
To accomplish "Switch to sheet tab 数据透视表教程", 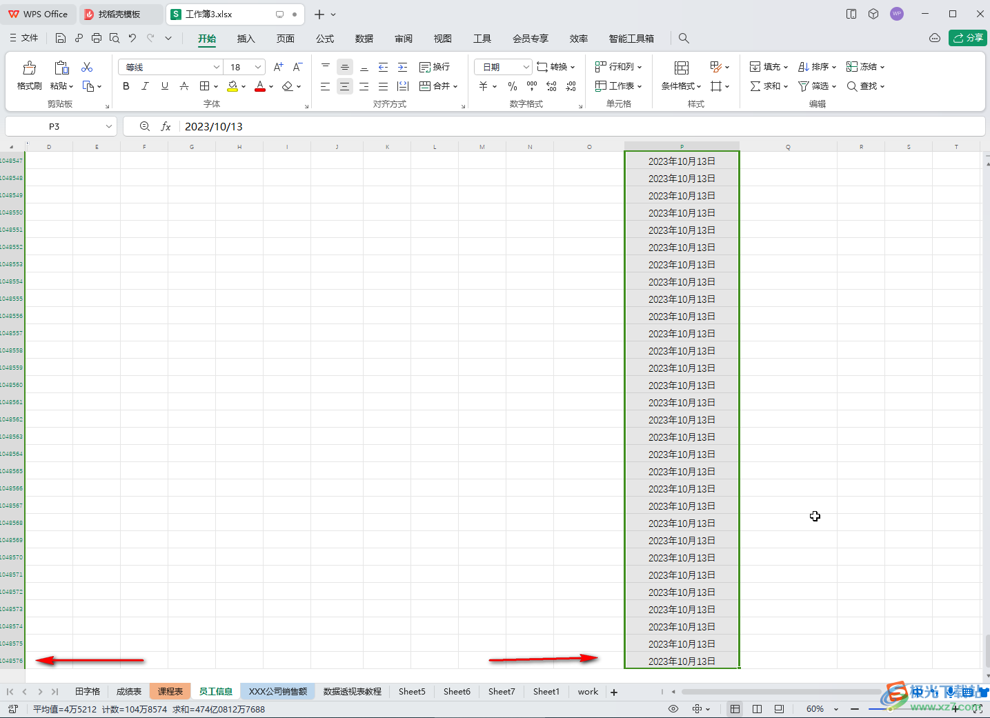I will click(353, 692).
